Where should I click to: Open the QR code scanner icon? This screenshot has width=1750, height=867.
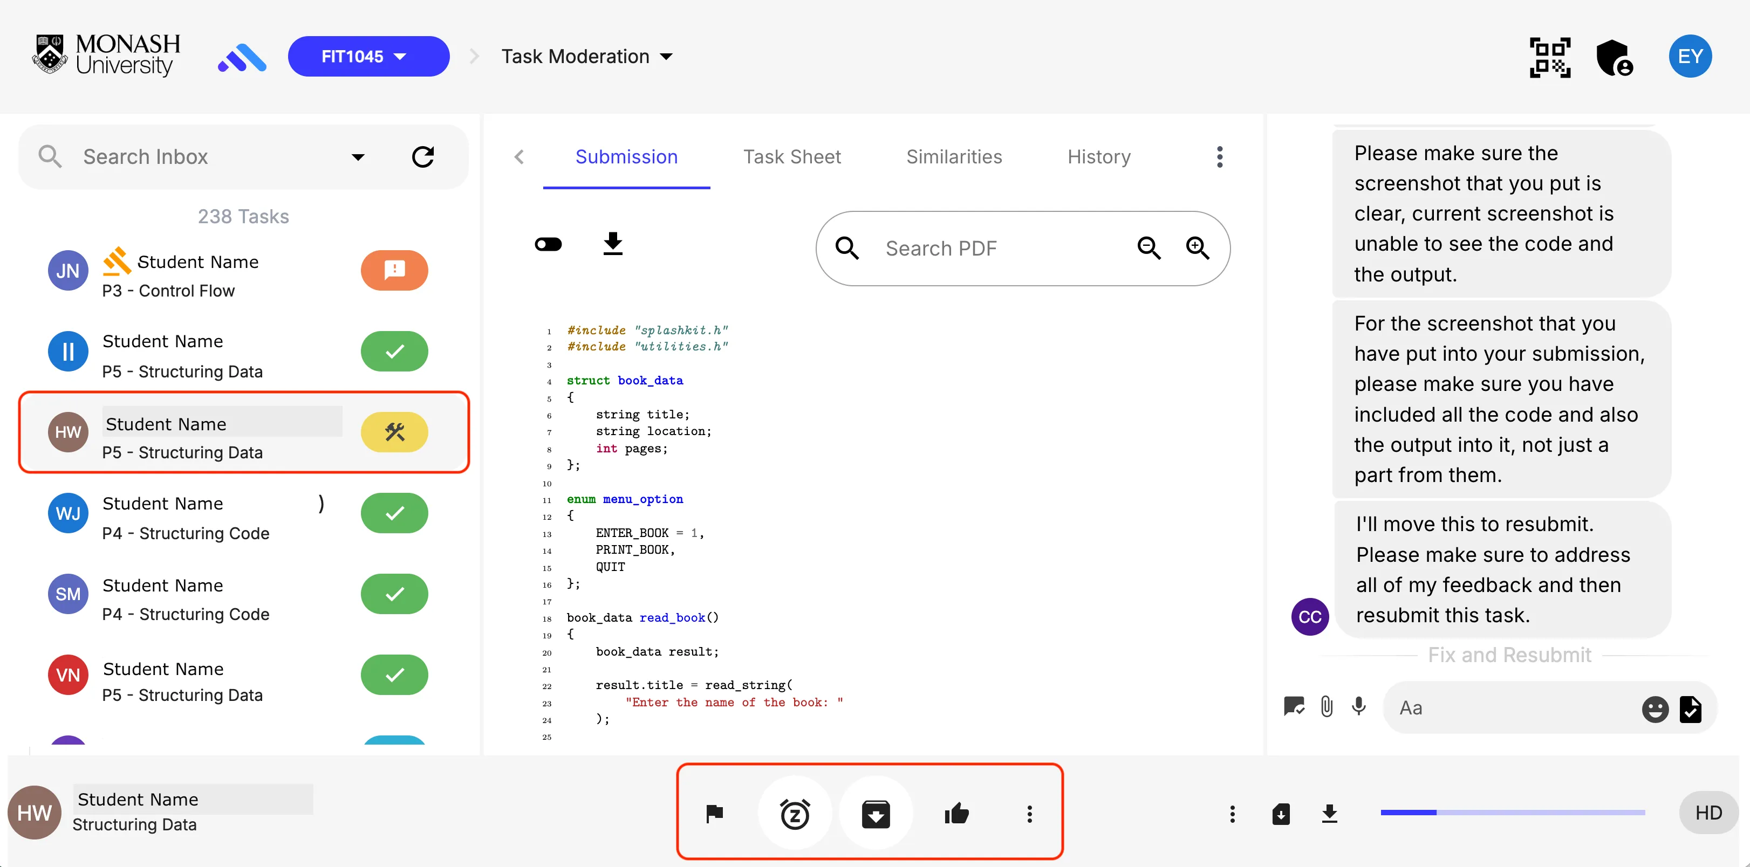coord(1550,57)
